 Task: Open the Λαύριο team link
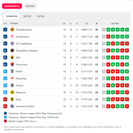click(x=20, y=85)
